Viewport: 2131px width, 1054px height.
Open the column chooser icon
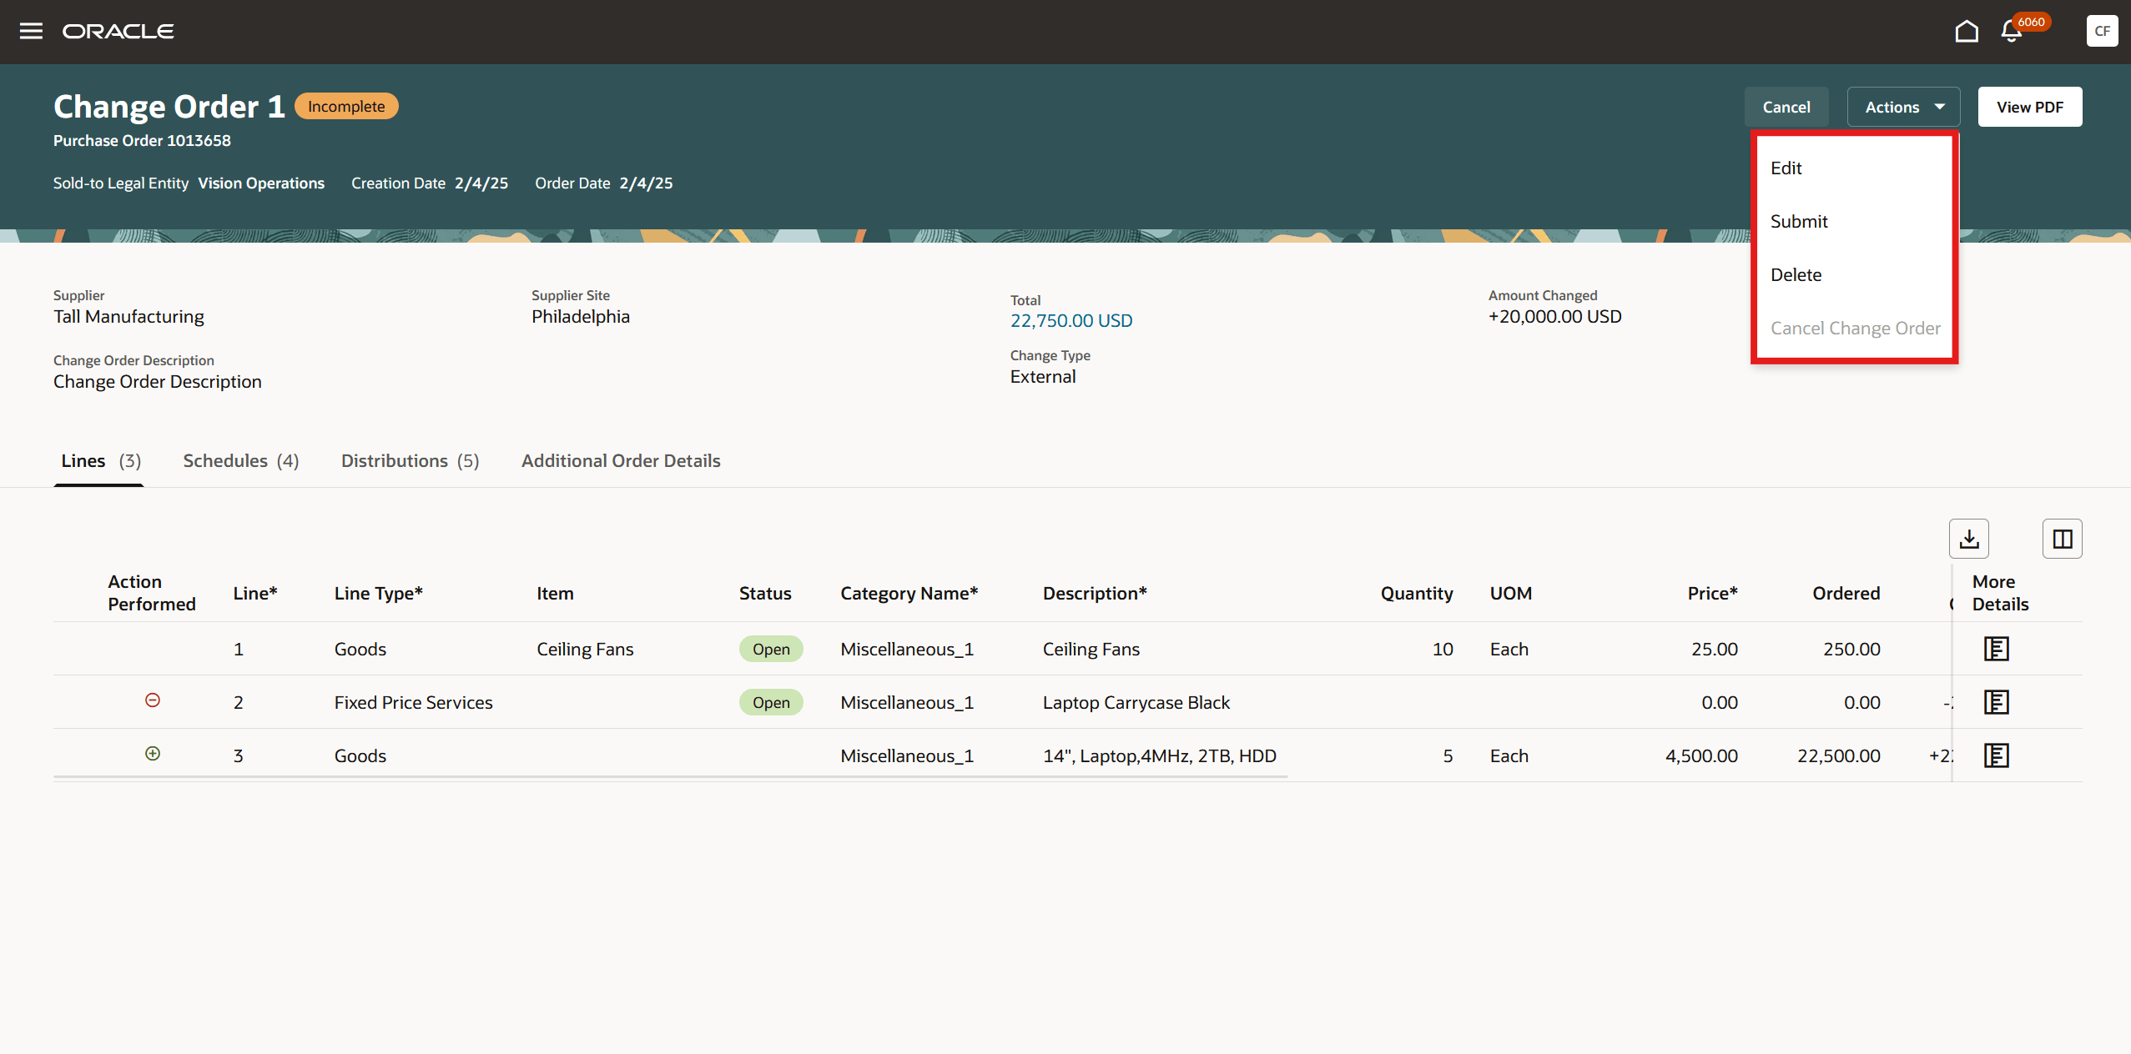point(2062,539)
